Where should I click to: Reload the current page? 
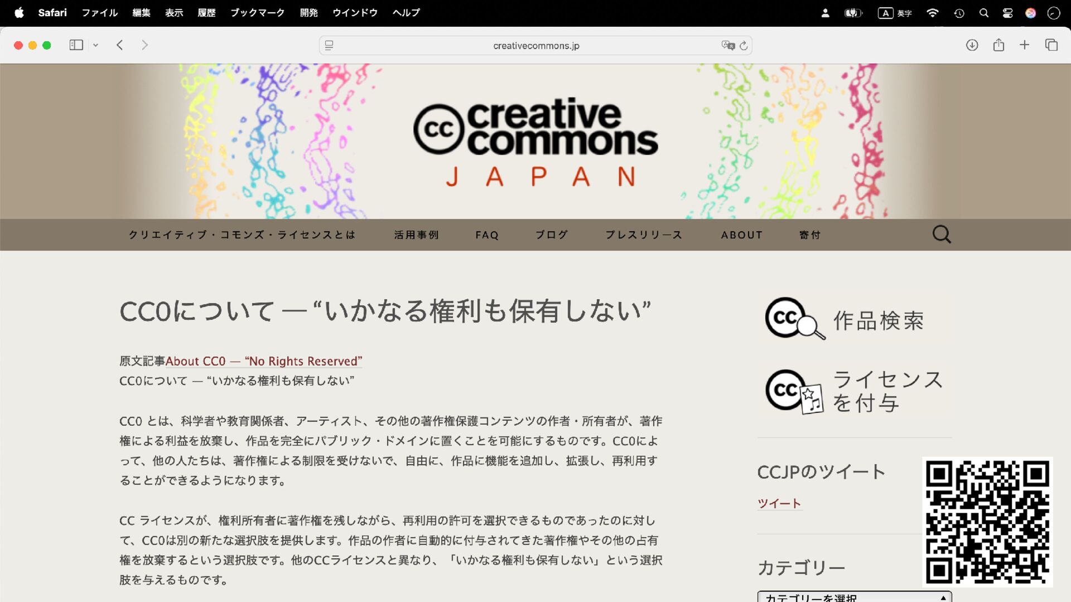(x=744, y=46)
